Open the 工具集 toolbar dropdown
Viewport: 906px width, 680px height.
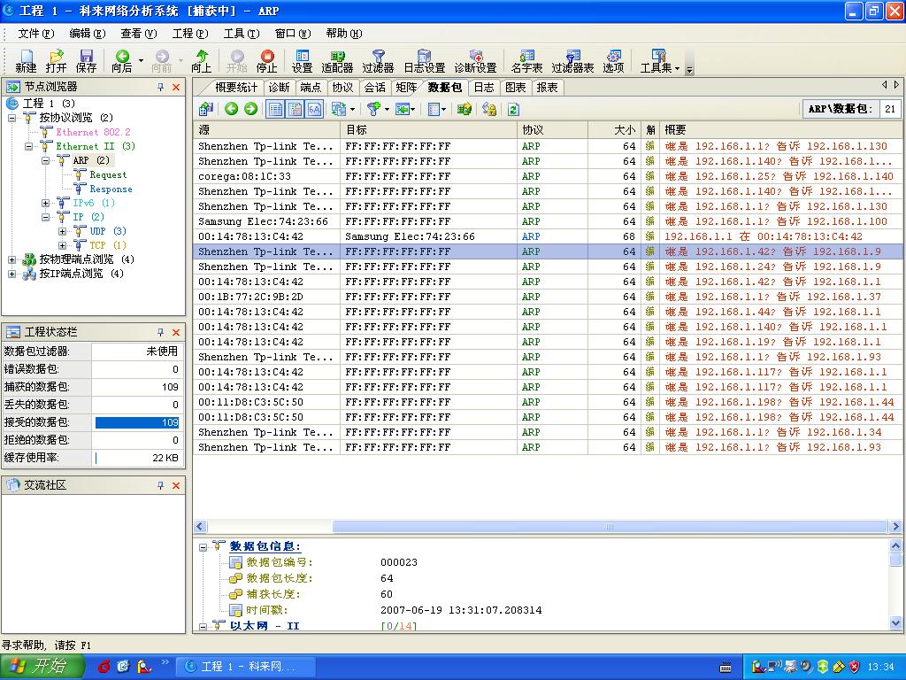[660, 61]
